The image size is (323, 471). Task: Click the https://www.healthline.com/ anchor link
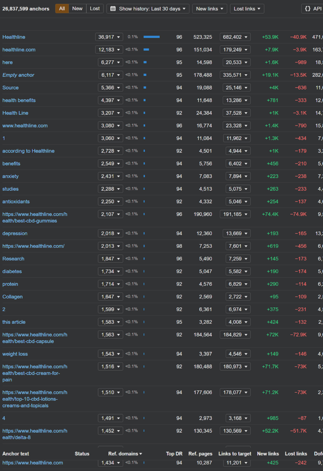34,246
